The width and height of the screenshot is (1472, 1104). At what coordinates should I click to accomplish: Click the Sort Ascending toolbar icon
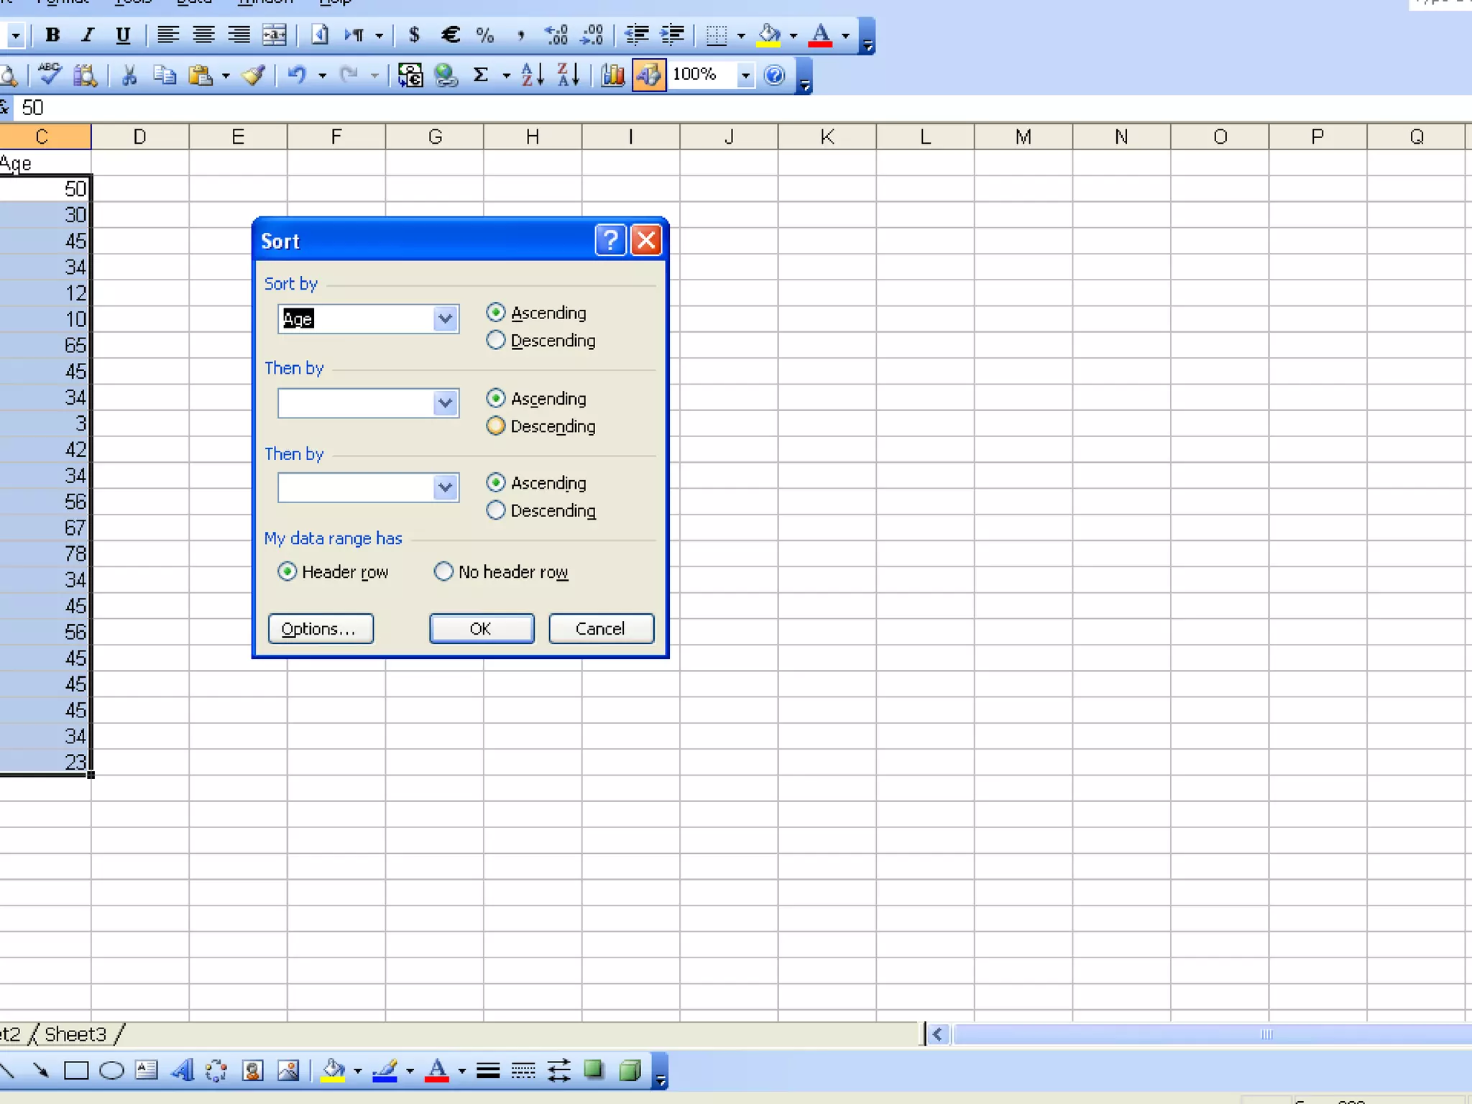[532, 75]
